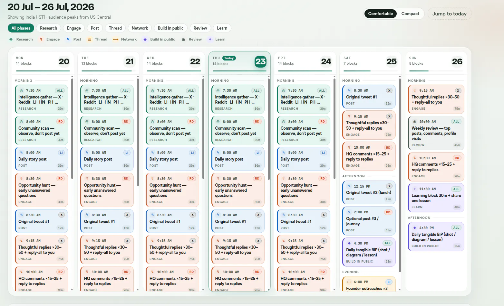Click Saturday's block progress bar

point(370,71)
